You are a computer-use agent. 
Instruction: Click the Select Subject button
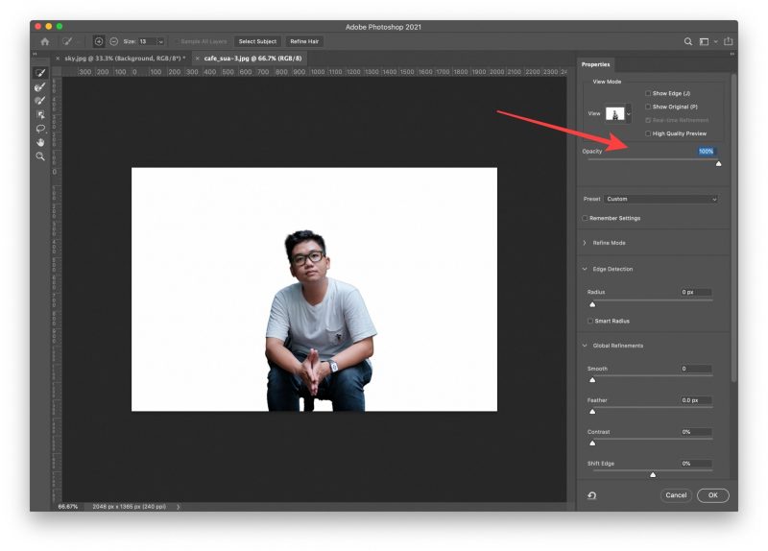pos(257,41)
